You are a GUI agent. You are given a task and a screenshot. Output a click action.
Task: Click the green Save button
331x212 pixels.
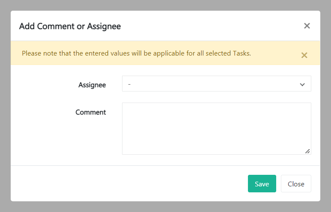[x=262, y=184]
